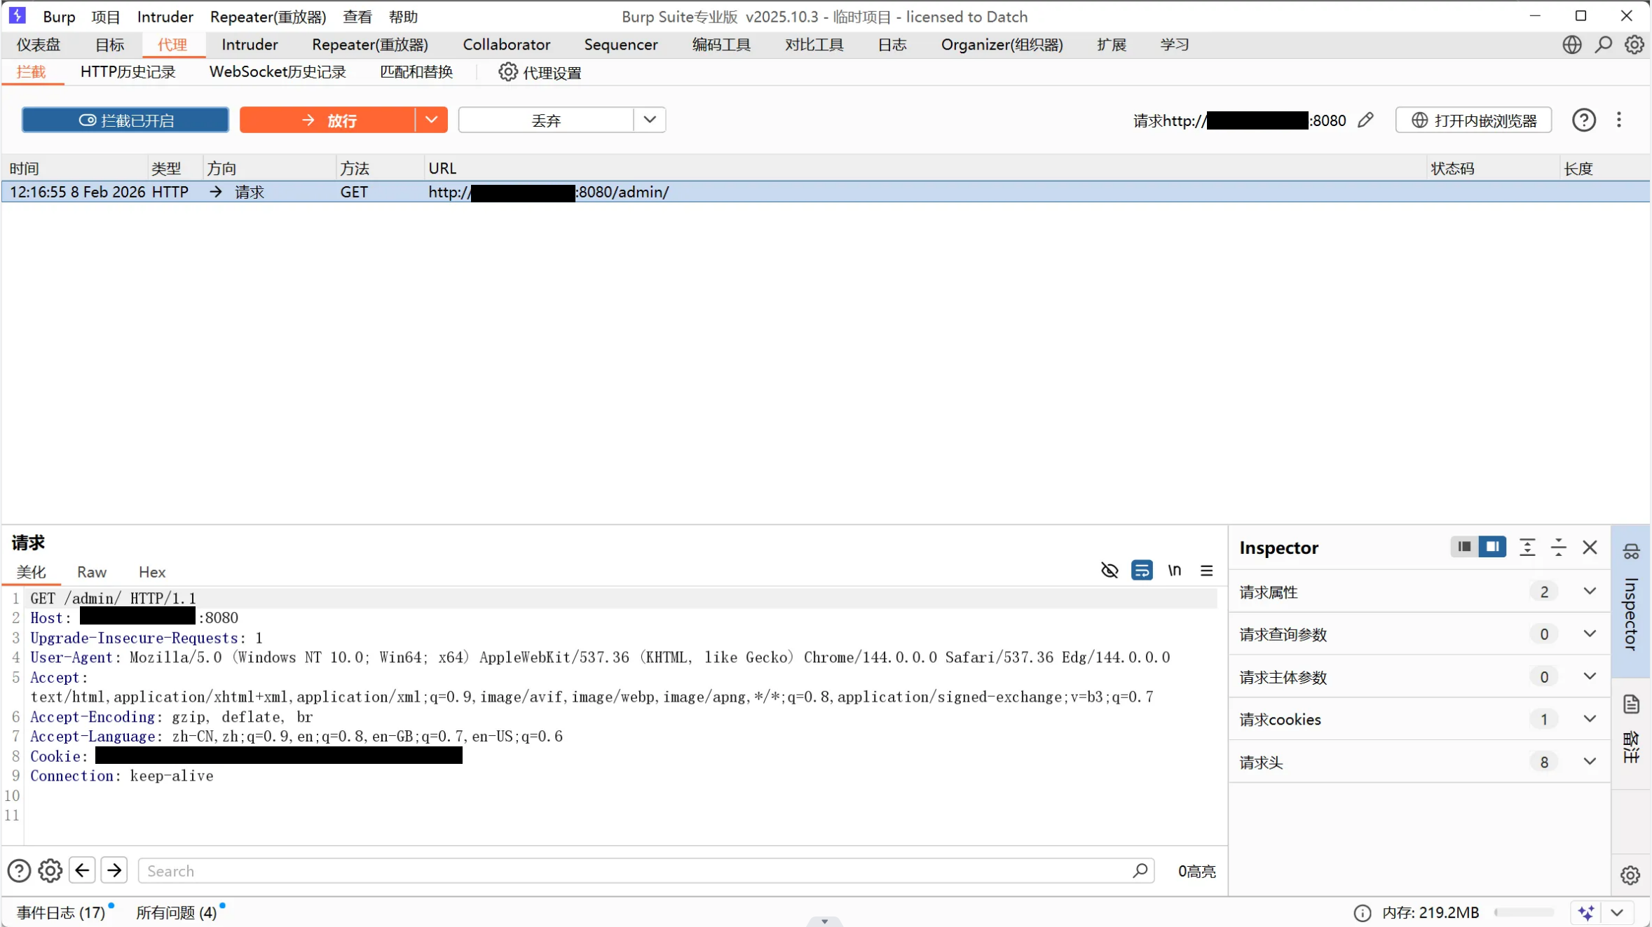
Task: Click 打开内嵌浏览器 button
Action: coord(1473,120)
